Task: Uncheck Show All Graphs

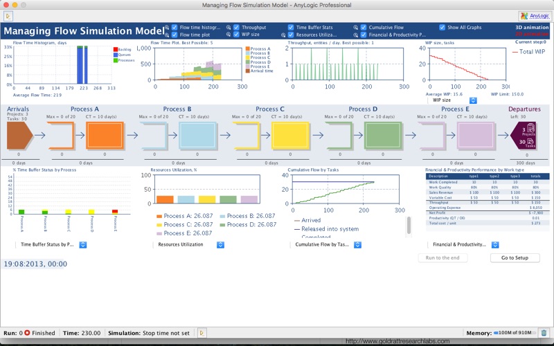Action: (442, 27)
